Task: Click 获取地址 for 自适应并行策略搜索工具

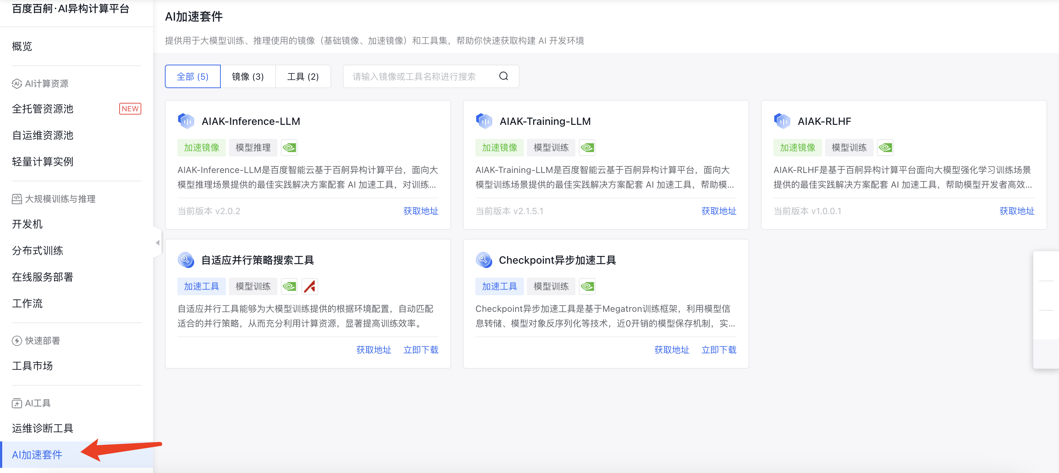Action: coord(374,350)
